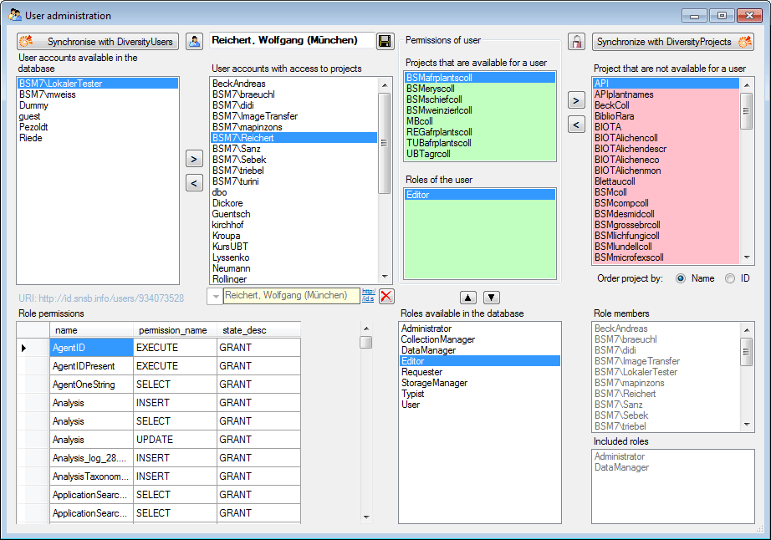This screenshot has height=540, width=771.
Task: Click the URI id.snsb.info users link
Action: (x=101, y=298)
